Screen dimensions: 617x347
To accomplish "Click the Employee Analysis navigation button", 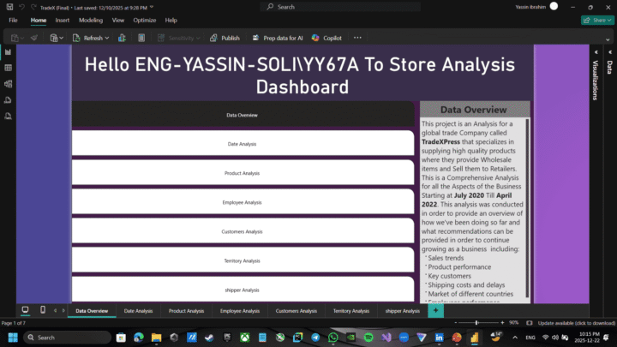I will click(242, 202).
